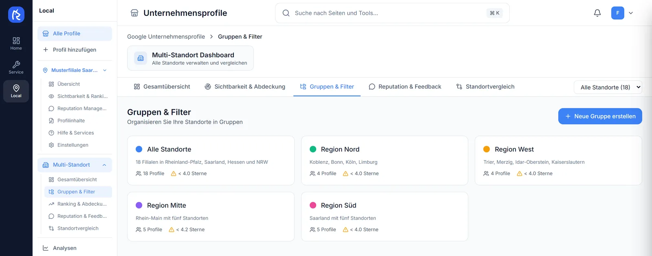Select the Gruppen & Filter tab
The height and width of the screenshot is (256, 652).
click(x=327, y=87)
